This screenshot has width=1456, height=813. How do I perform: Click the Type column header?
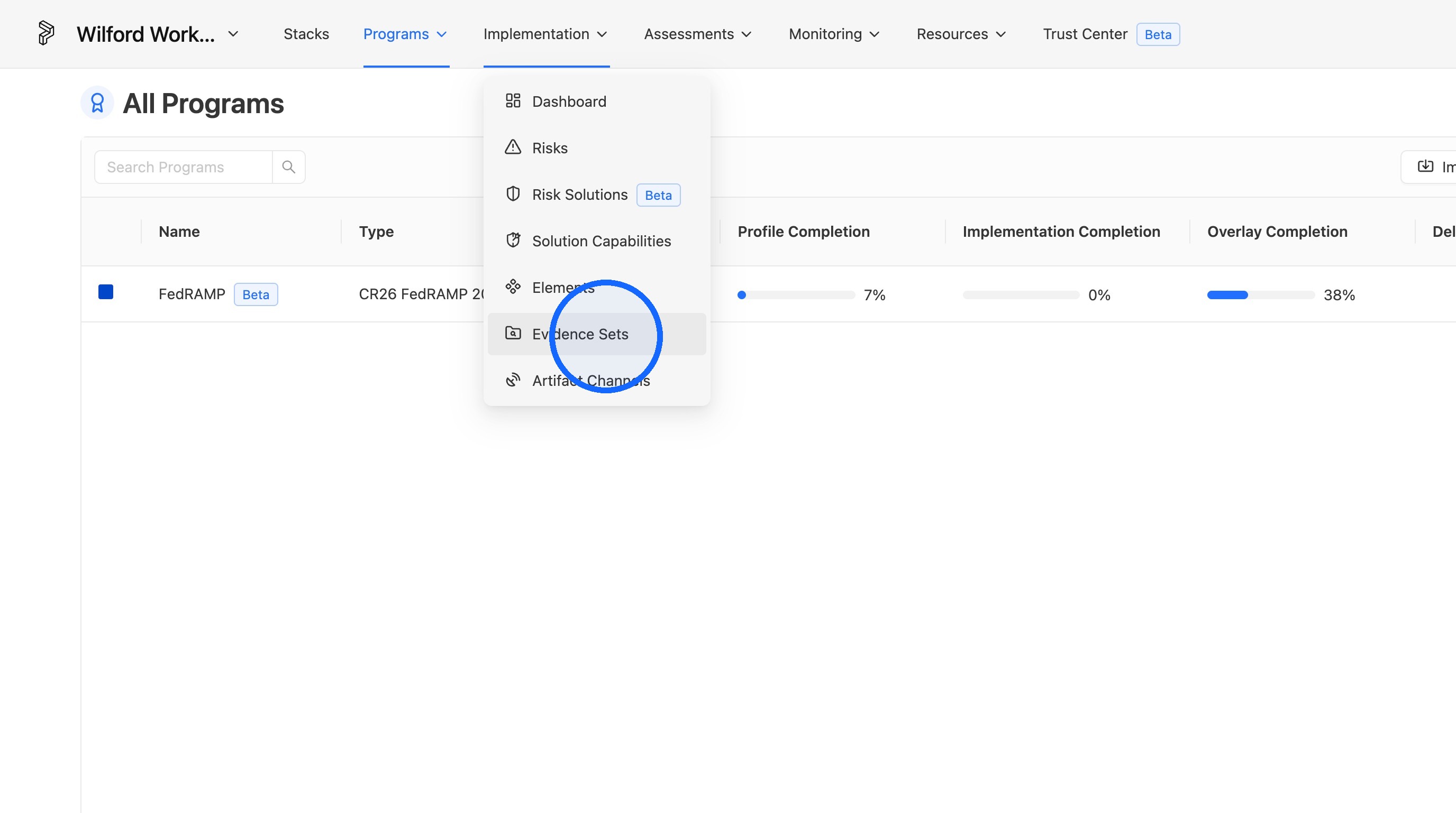[x=377, y=232]
